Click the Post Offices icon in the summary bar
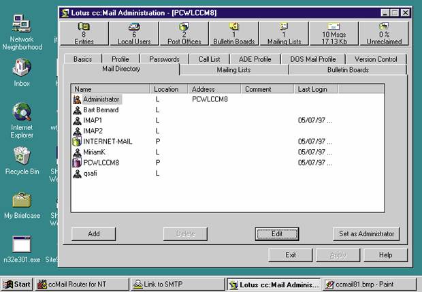The image size is (422, 292). (184, 27)
